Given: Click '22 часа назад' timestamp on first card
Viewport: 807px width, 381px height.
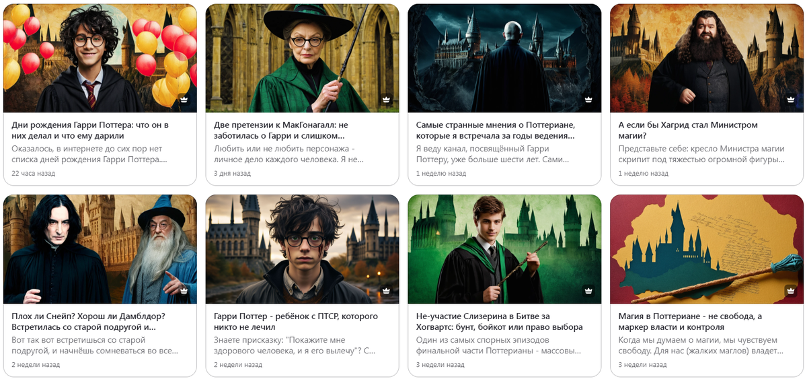Looking at the screenshot, I should pyautogui.click(x=34, y=173).
